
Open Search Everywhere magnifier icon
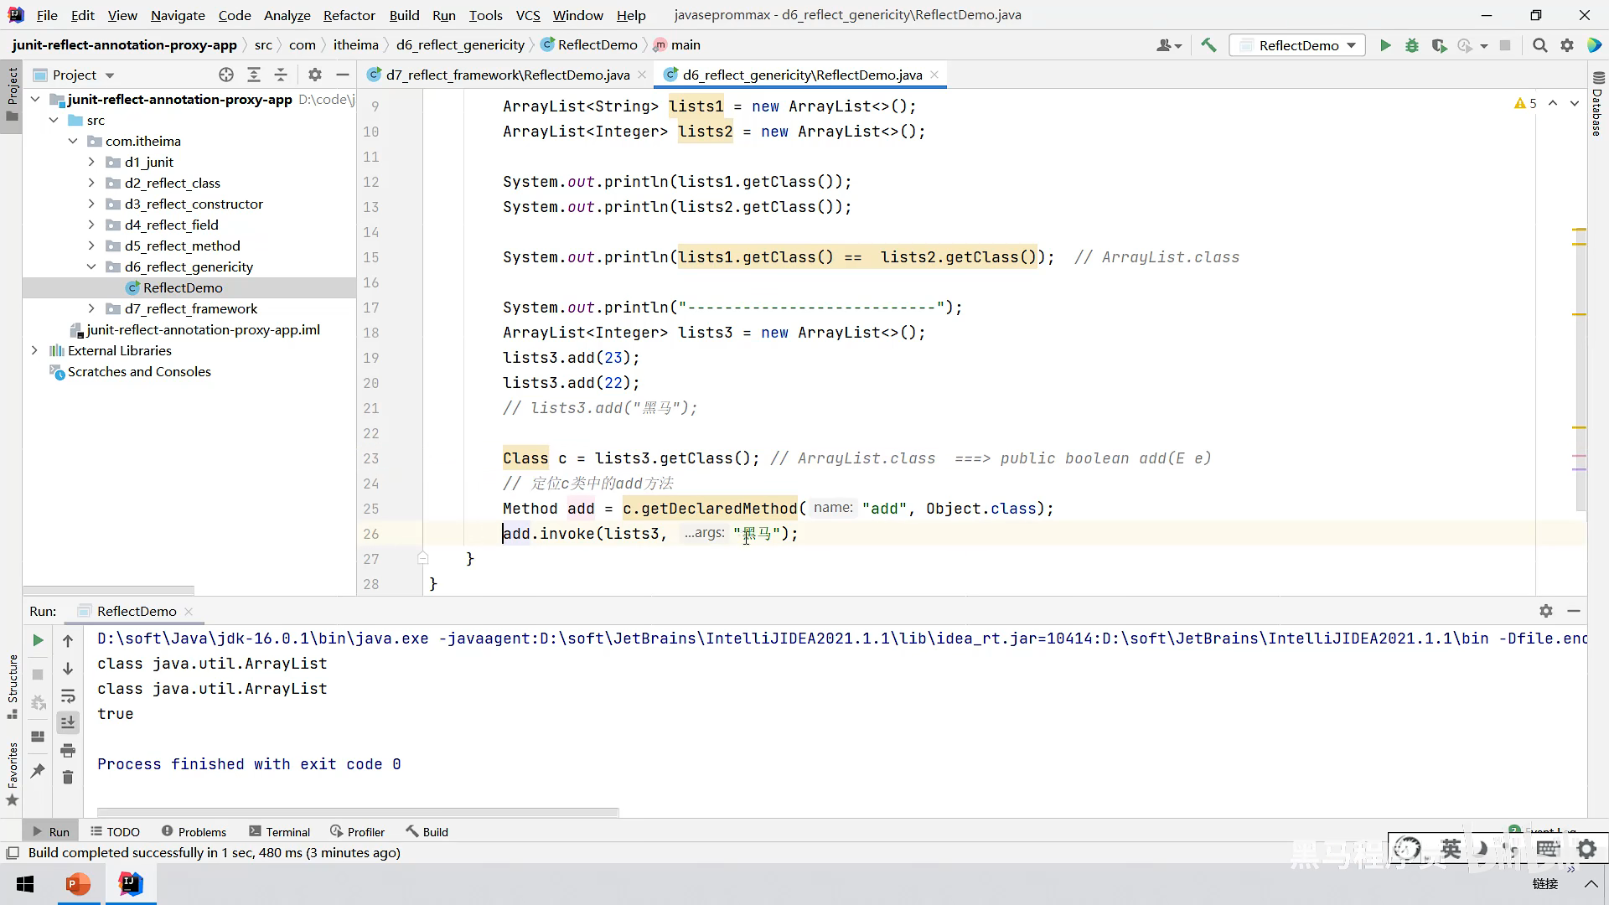(x=1539, y=45)
